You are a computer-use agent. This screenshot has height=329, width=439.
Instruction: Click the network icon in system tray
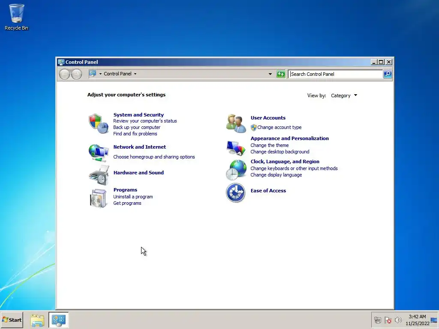point(378,320)
